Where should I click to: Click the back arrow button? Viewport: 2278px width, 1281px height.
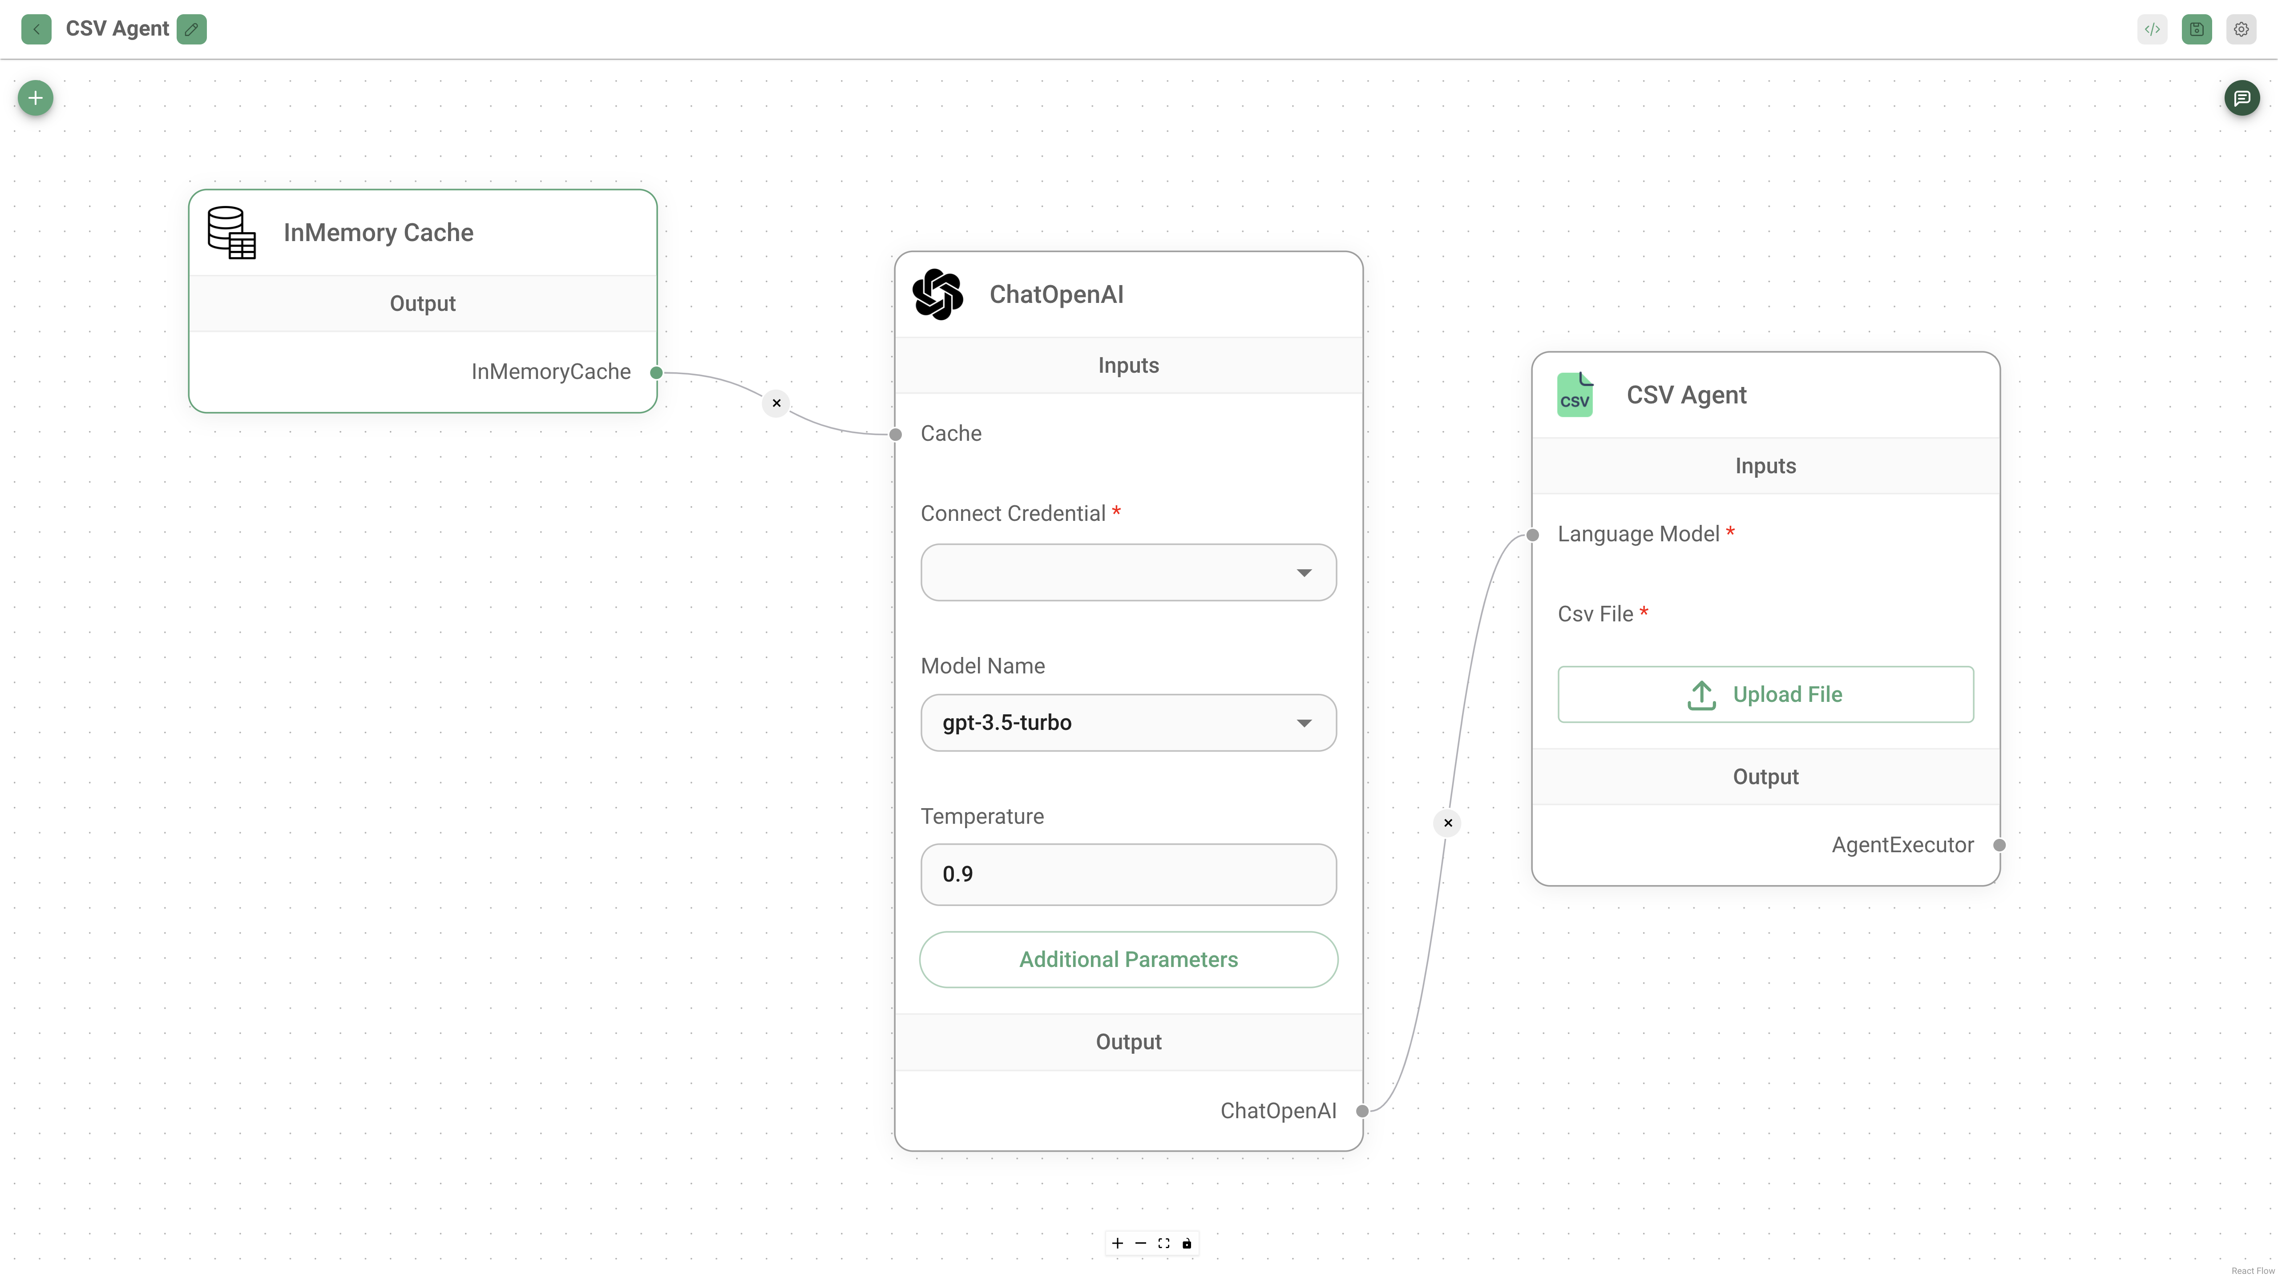click(36, 29)
